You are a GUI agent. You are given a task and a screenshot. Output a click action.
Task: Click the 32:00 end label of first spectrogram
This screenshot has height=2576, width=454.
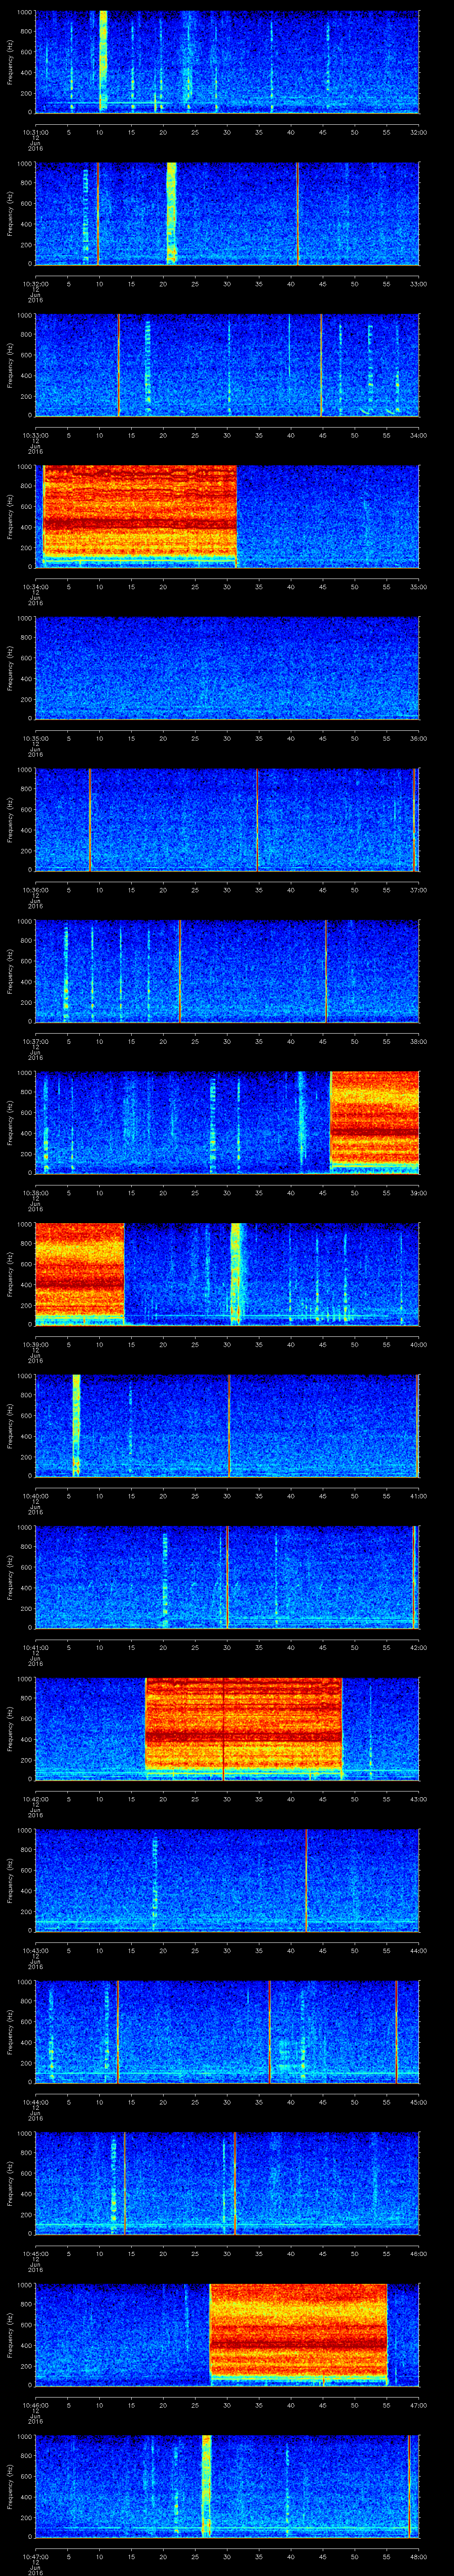coord(419,132)
